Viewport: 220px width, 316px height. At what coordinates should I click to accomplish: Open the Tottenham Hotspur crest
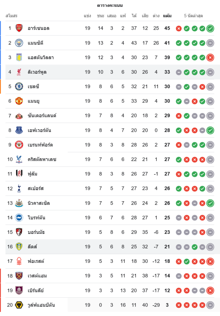[19, 188]
